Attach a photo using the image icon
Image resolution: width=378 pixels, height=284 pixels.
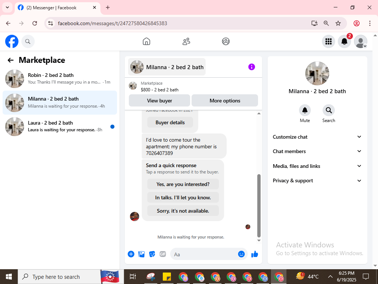(141, 254)
